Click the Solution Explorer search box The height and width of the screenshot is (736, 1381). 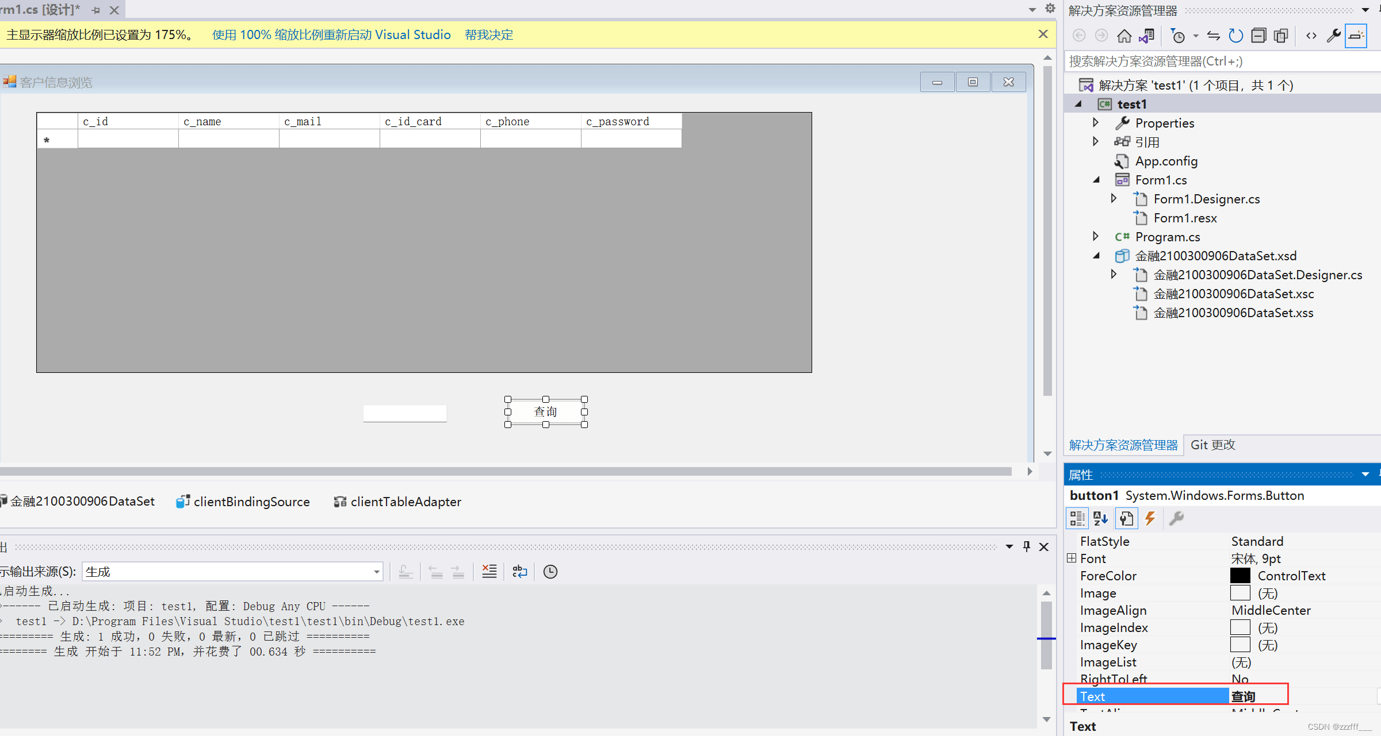click(x=1222, y=61)
